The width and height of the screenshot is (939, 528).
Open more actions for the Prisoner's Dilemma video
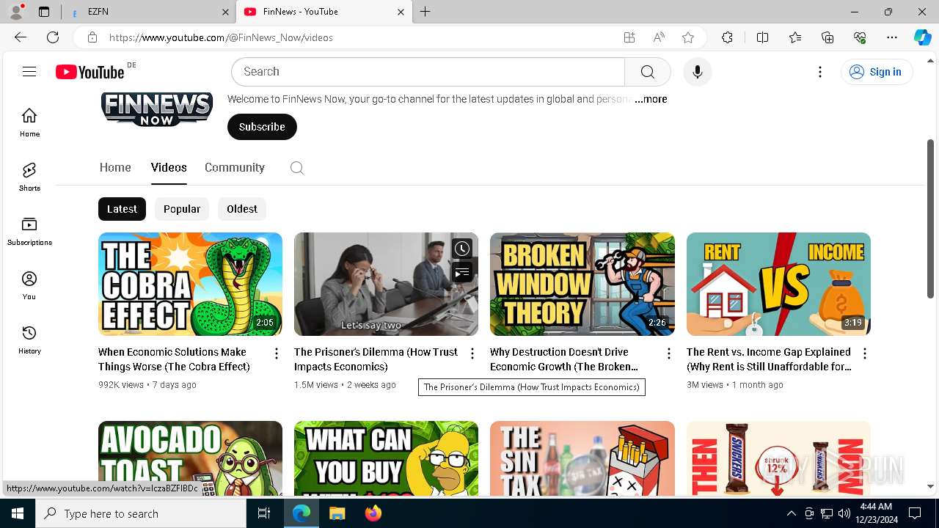pos(472,353)
